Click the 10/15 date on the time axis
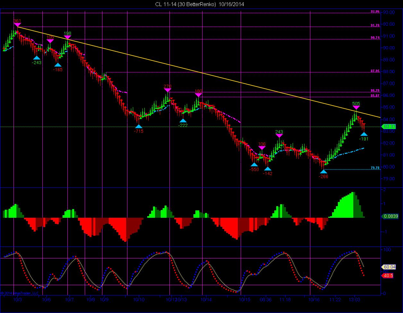Viewport: 403px width, 313px height. tap(244, 299)
